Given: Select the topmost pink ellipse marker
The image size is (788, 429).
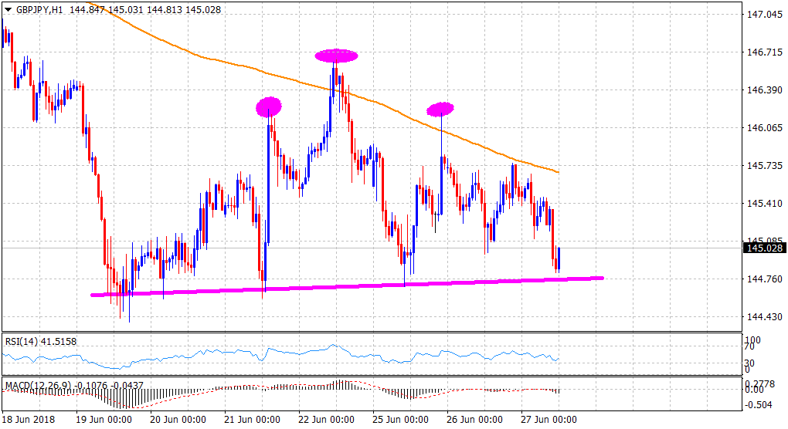Looking at the screenshot, I should (x=336, y=55).
